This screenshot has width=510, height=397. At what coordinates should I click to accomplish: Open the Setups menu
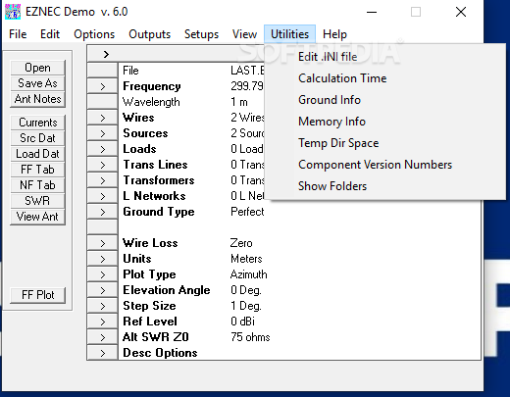point(201,34)
